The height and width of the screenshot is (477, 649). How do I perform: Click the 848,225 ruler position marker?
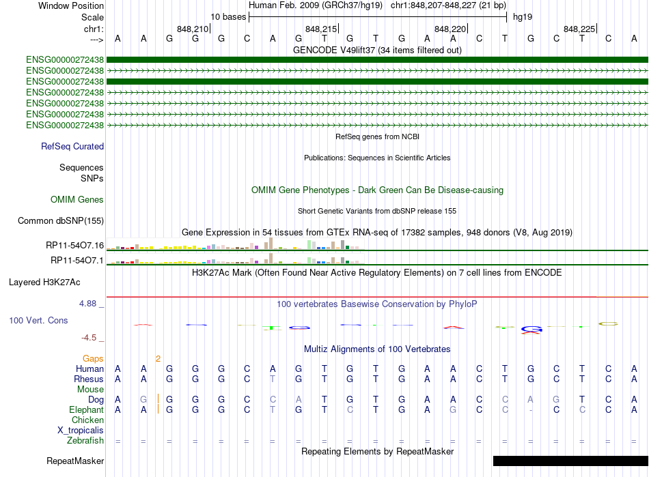pyautogui.click(x=580, y=29)
